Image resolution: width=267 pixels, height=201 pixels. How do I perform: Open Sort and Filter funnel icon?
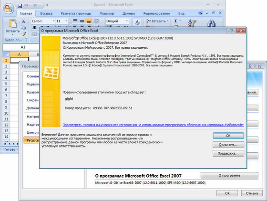(x=192, y=22)
